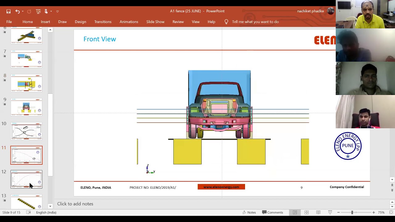
Task: Select slide 12 thumbnail
Action: point(26,179)
